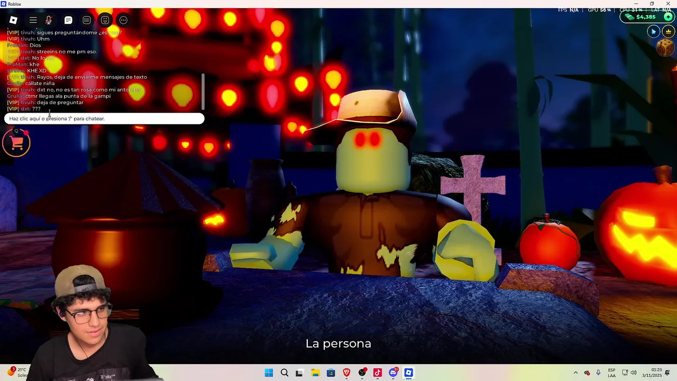Open the gold crown VIP button
Screen dimensions: 677x381
668,32
